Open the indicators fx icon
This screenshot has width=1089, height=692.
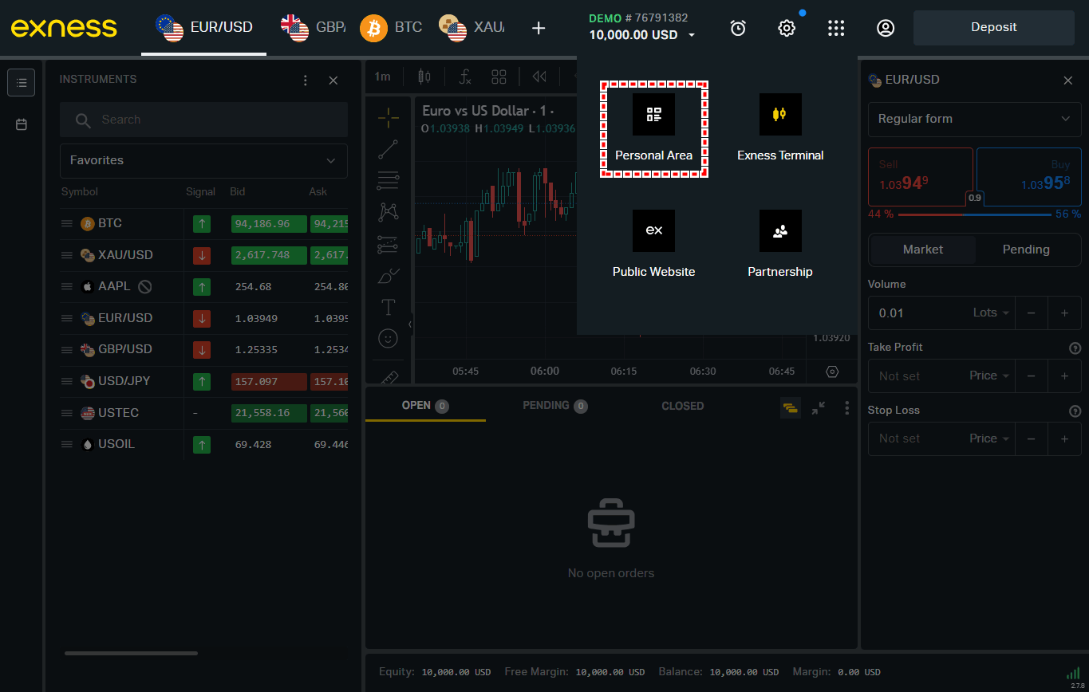tap(465, 77)
